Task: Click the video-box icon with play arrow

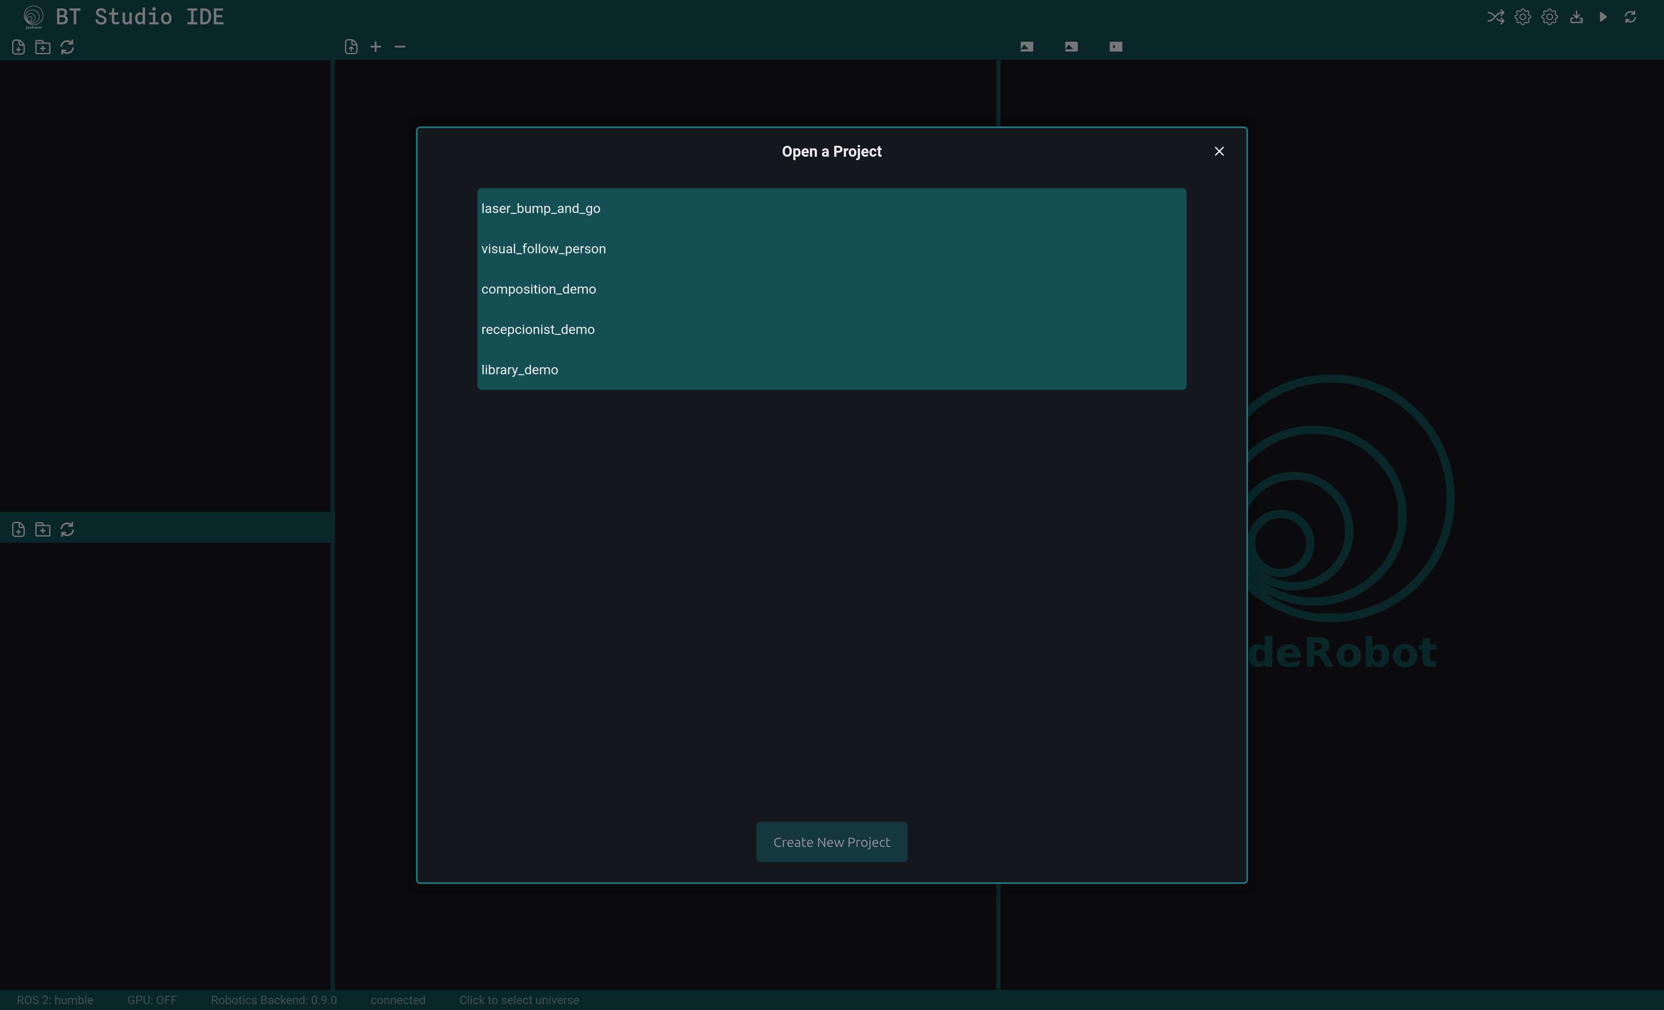Action: 1116,47
